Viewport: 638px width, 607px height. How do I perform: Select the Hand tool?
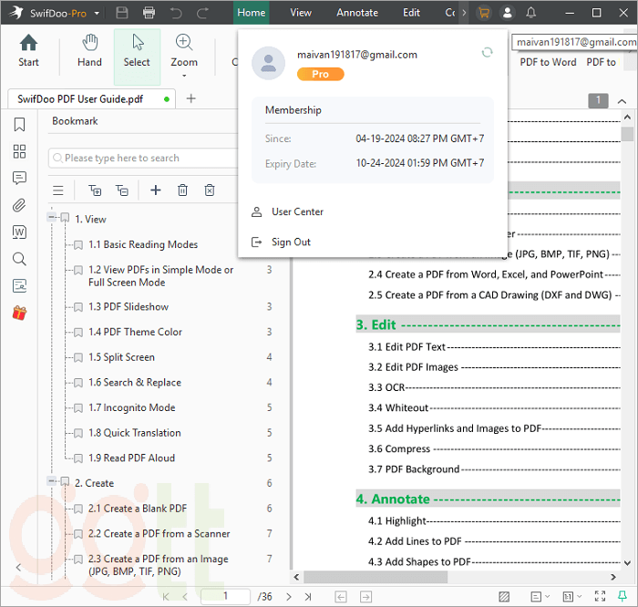[x=89, y=51]
